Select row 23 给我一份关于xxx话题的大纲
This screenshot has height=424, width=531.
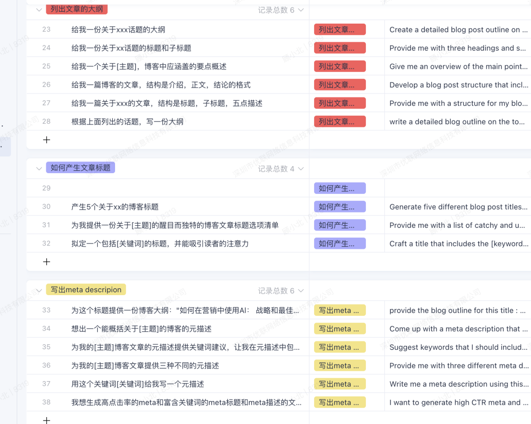[x=118, y=30]
